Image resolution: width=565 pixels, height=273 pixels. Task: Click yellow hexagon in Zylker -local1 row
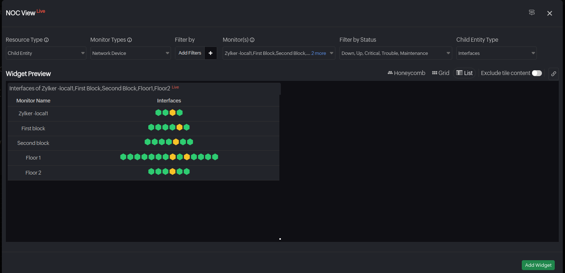172,113
